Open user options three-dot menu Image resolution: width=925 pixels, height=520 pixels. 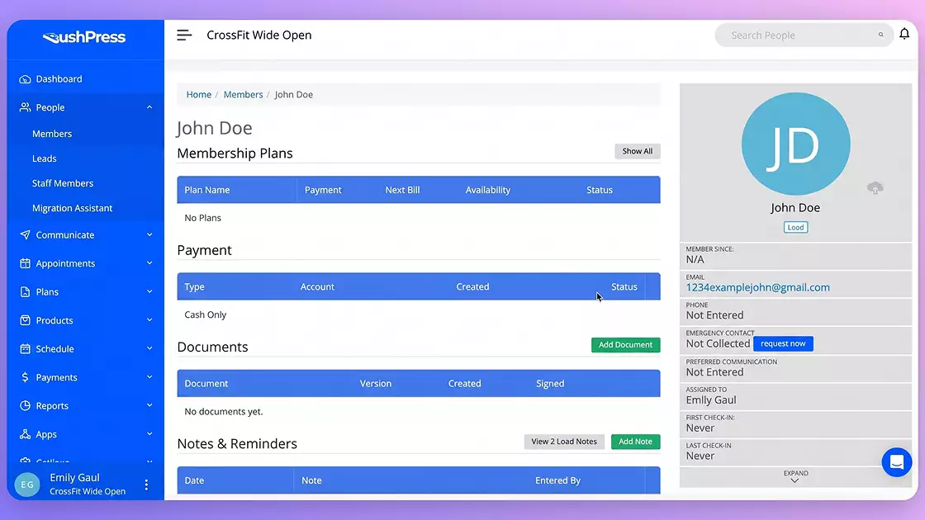[146, 485]
